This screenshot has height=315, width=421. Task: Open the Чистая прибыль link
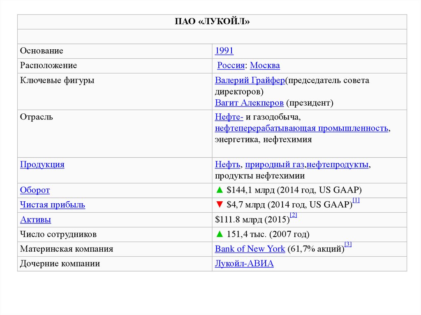[53, 205]
